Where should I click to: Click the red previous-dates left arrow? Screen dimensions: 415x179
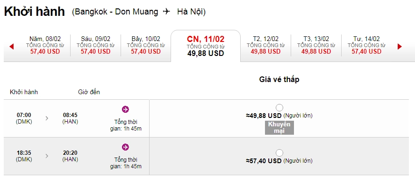pos(11,47)
